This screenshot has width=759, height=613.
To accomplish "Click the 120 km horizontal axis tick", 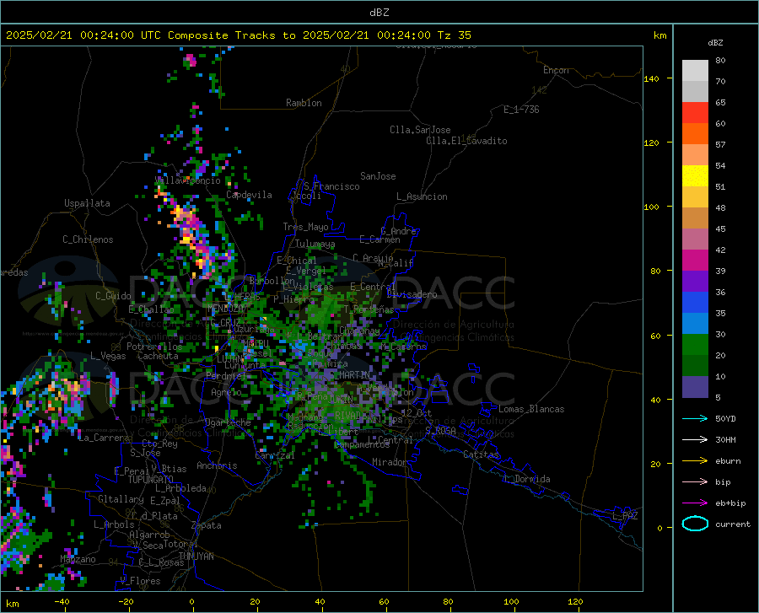I will coord(575,601).
